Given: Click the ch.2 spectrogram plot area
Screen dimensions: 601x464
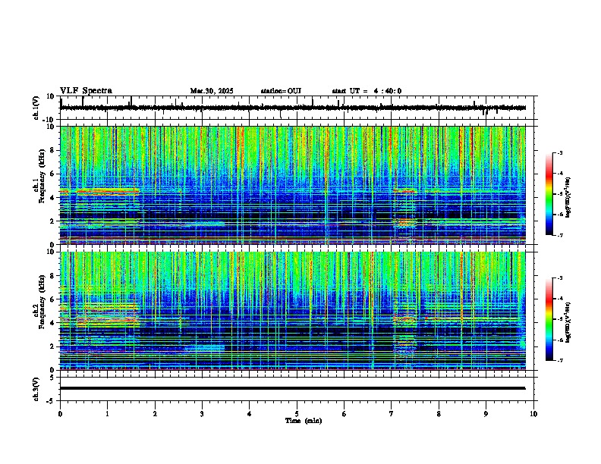Looking at the screenshot, I should [x=293, y=311].
